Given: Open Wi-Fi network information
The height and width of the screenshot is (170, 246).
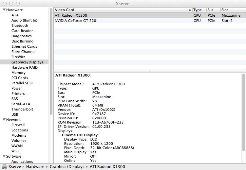Looking at the screenshot, I should pos(16,151).
